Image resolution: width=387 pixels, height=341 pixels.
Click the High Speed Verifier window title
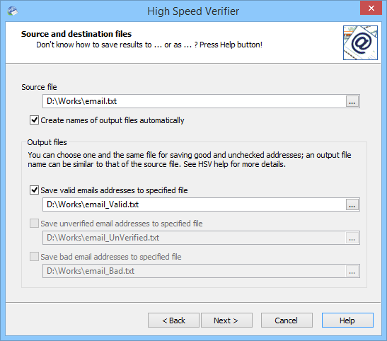(x=193, y=11)
